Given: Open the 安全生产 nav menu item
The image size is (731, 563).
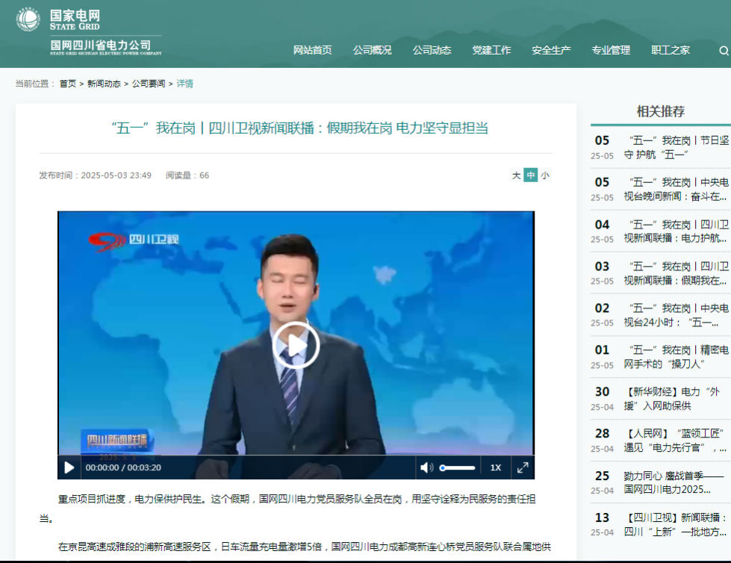Looking at the screenshot, I should click(551, 50).
